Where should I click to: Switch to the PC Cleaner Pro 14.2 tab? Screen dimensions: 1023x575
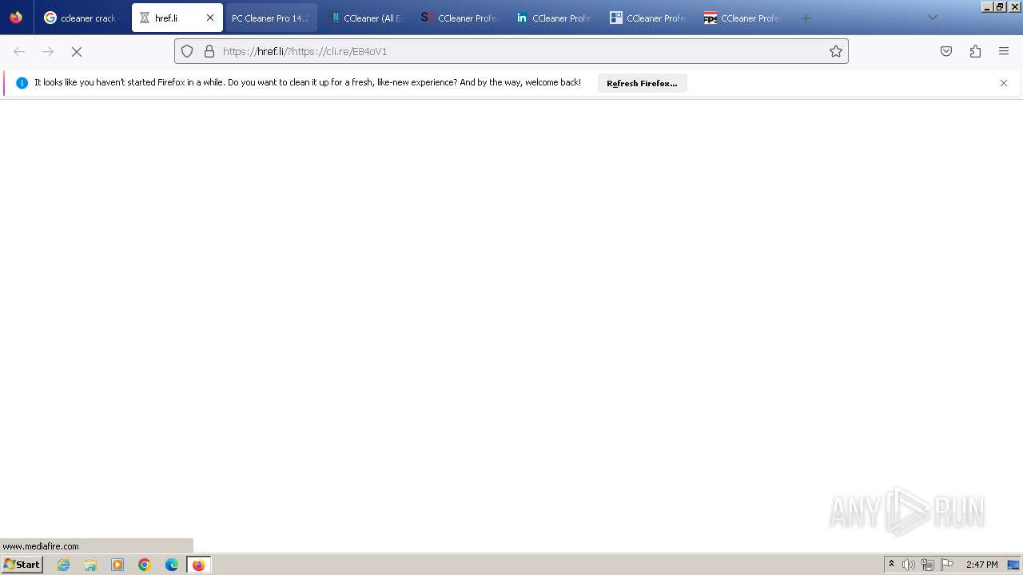click(x=271, y=18)
